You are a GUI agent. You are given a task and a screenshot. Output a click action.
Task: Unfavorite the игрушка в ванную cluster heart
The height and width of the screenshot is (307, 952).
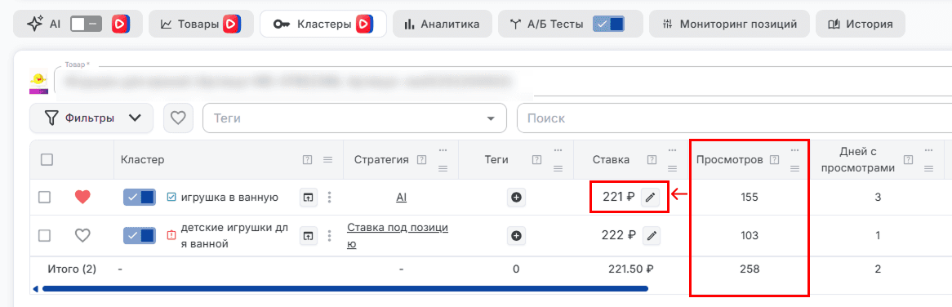pos(82,198)
